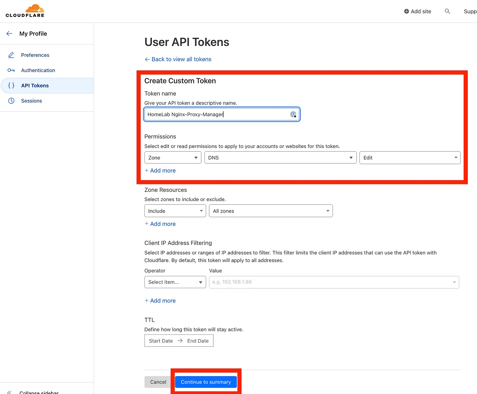This screenshot has width=477, height=394.
Task: Click Add site in the header
Action: [417, 11]
